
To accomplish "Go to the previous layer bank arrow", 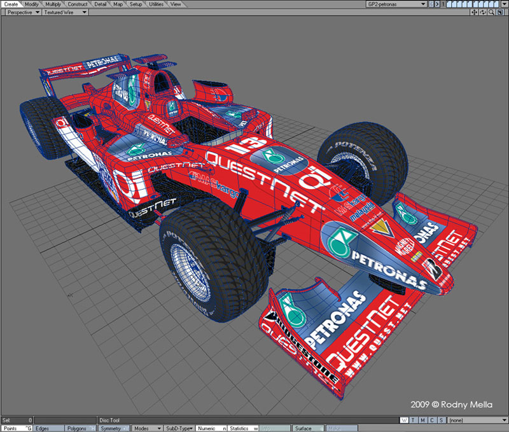I will (x=430, y=4).
